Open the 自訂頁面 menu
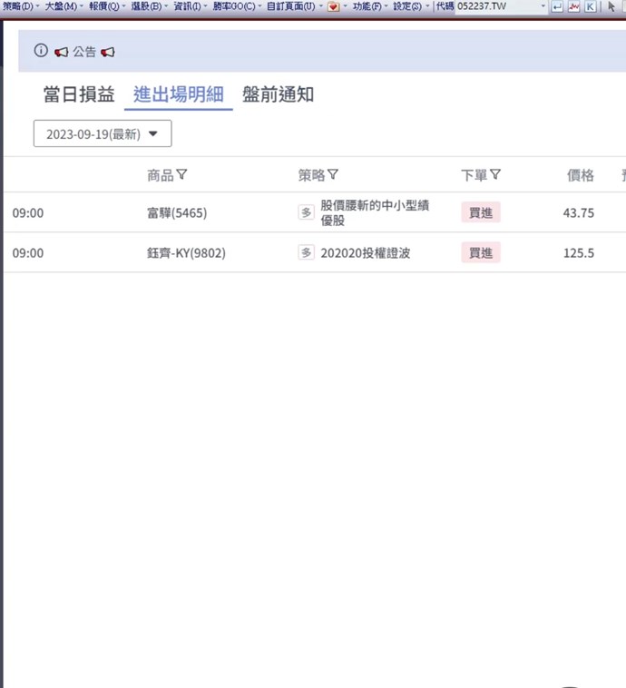This screenshot has width=626, height=688. [x=290, y=6]
